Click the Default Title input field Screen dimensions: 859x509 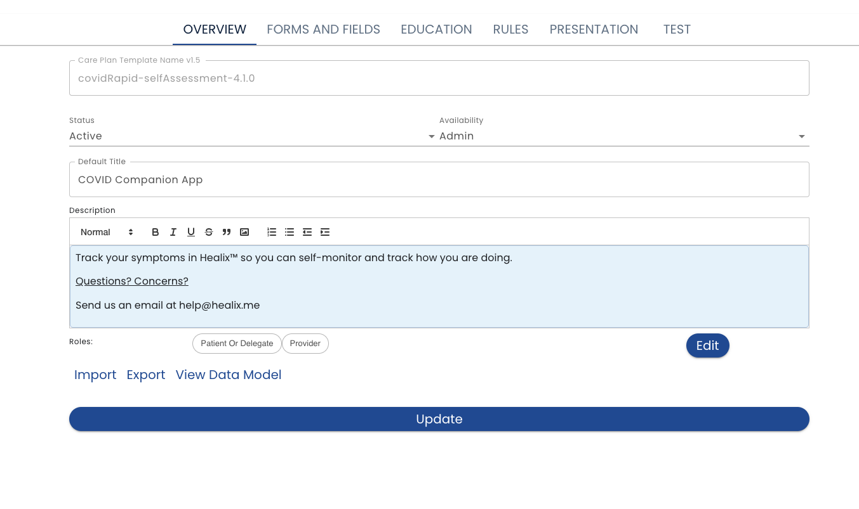click(439, 179)
